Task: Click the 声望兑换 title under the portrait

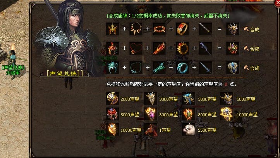Action: [x=65, y=73]
